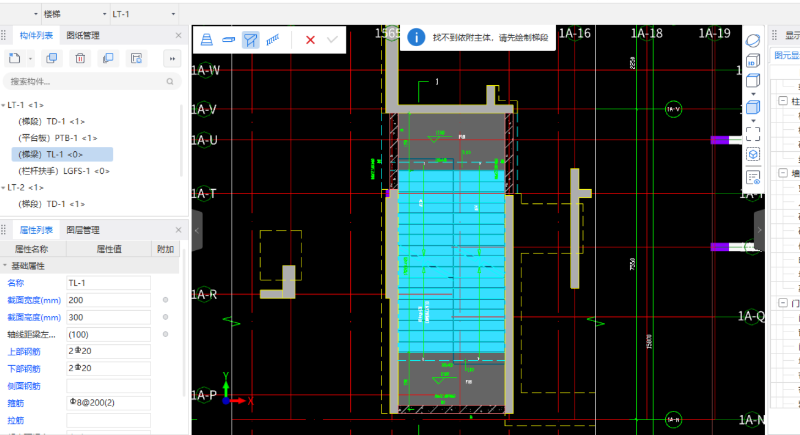Switch to the 图层管理 tab

coord(83,230)
